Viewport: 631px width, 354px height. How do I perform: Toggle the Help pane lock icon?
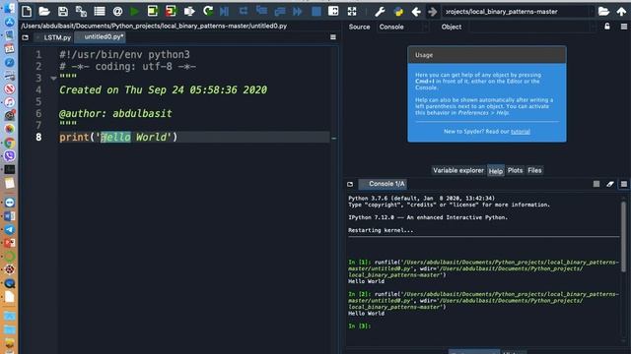607,27
